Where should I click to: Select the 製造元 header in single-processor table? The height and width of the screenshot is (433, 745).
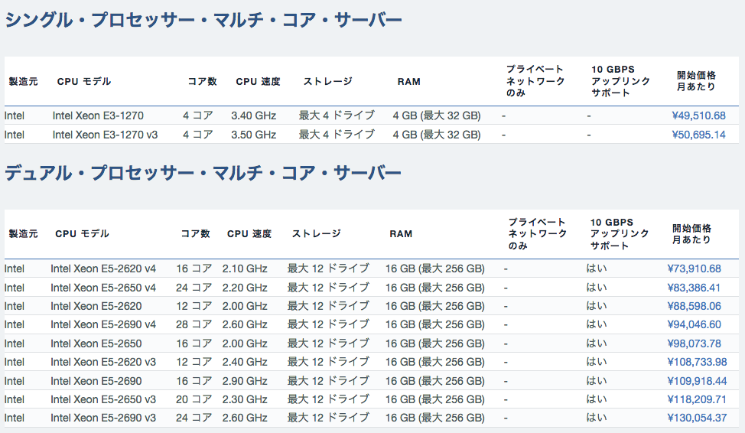[x=23, y=81]
